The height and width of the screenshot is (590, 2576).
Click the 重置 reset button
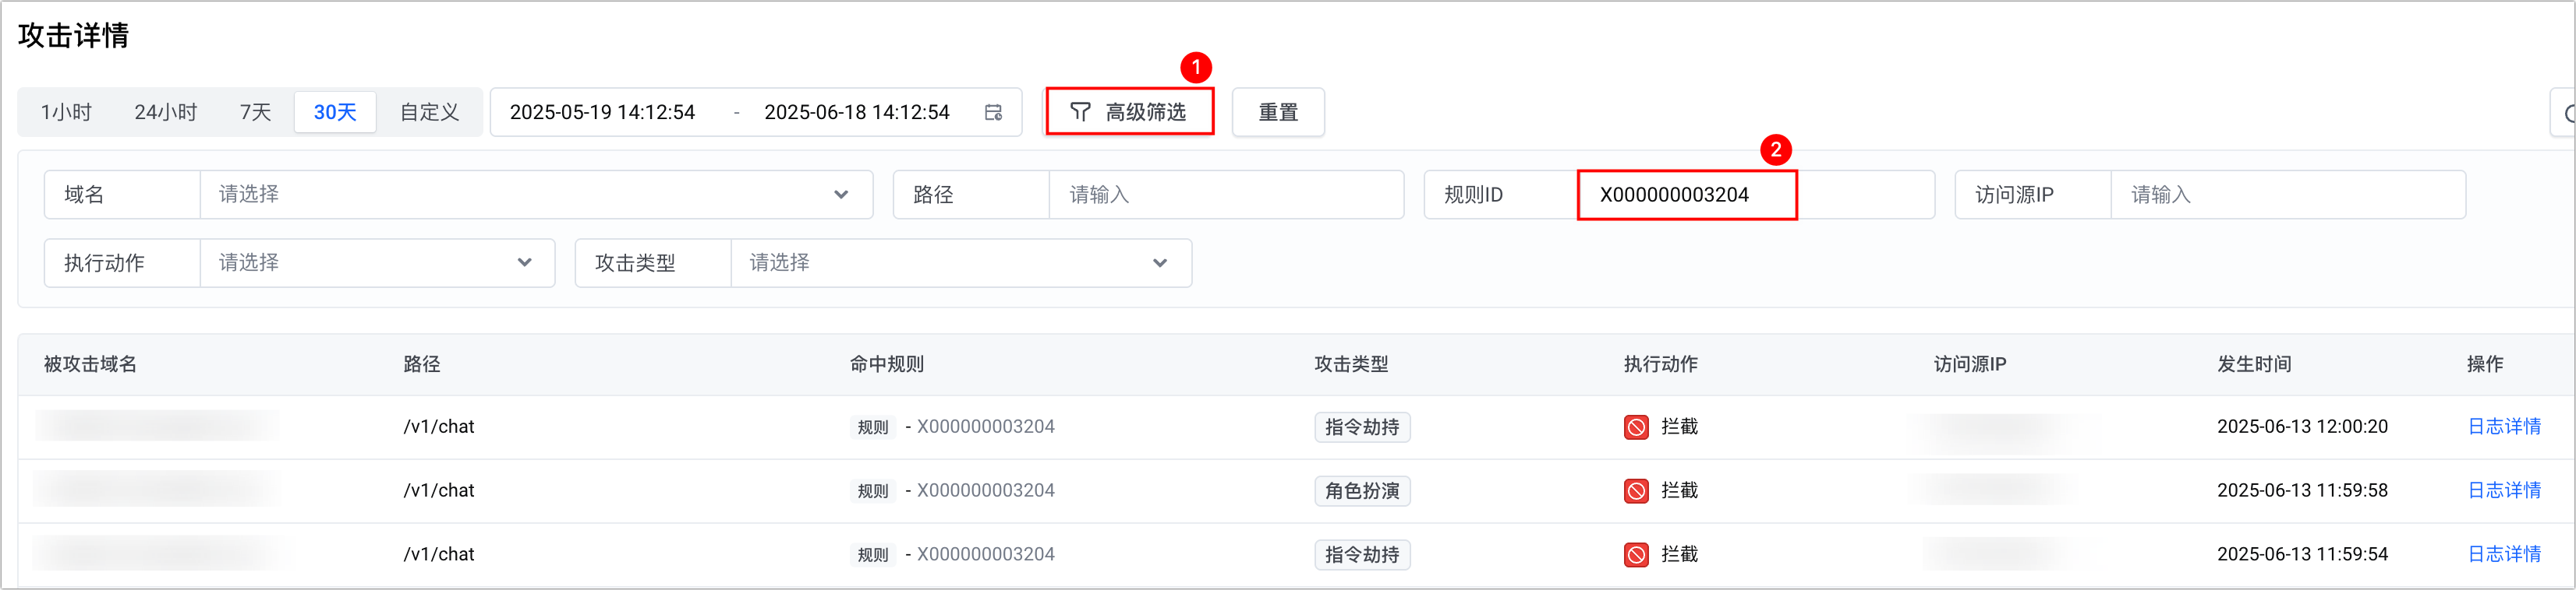click(1277, 113)
